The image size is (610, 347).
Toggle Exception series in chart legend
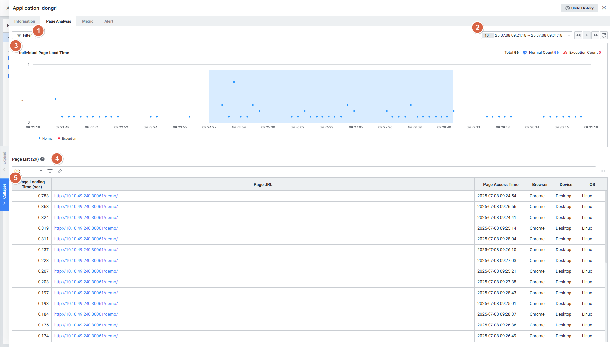[x=67, y=139]
